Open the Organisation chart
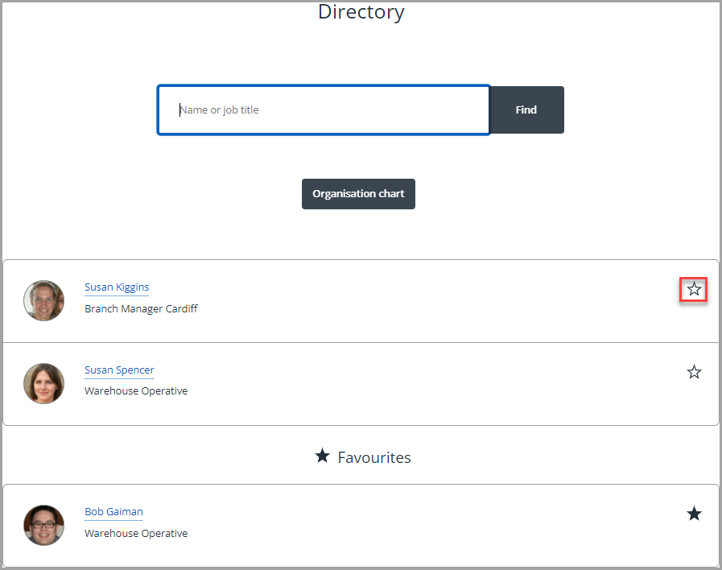This screenshot has width=722, height=570. 358,194
